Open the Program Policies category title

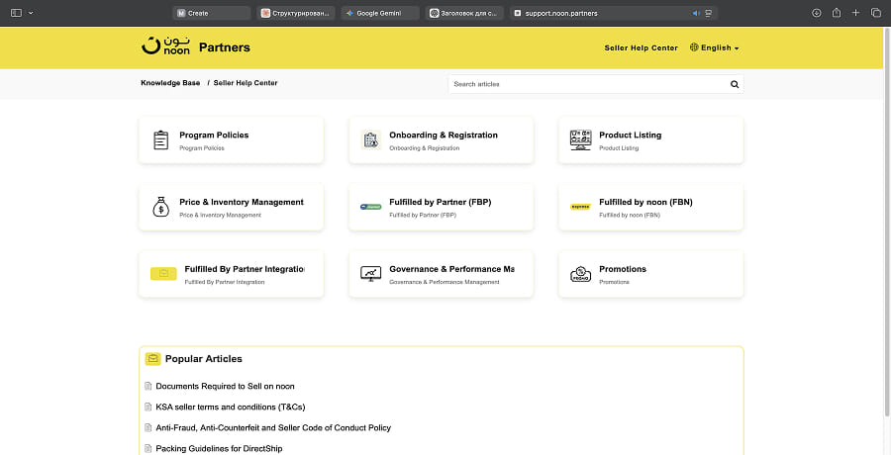[x=214, y=136]
